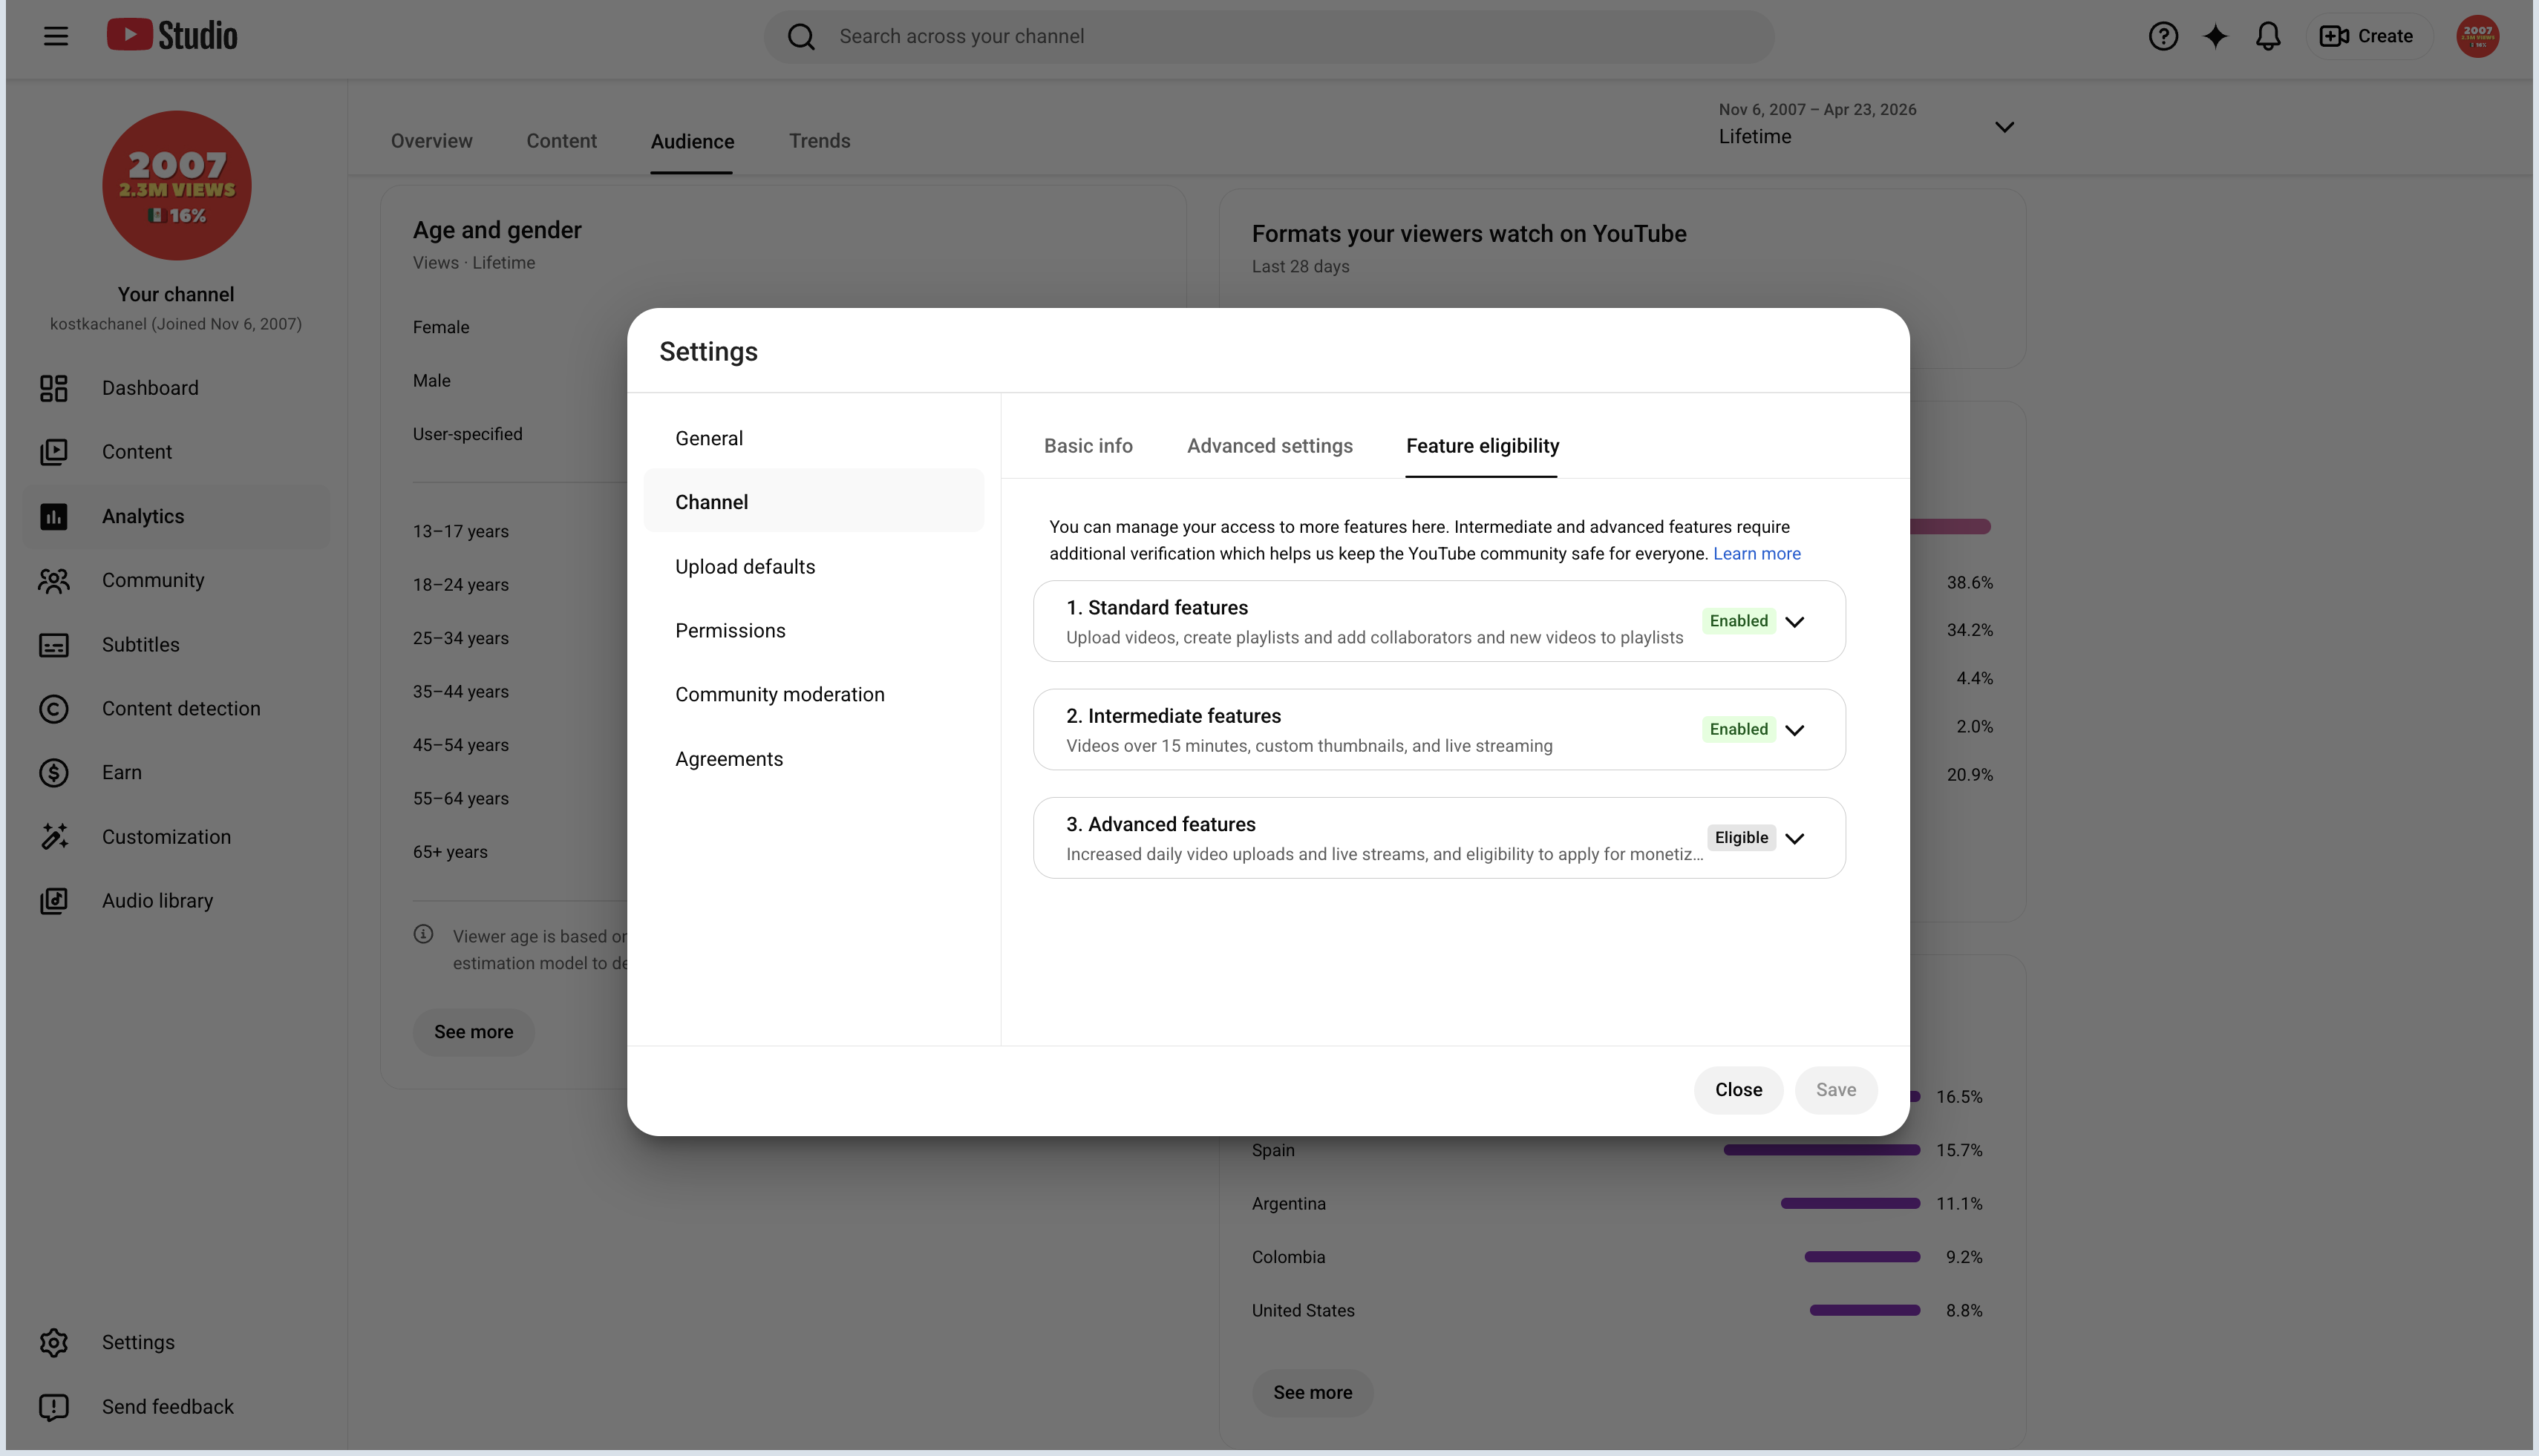Click the Earn dollar icon

click(54, 773)
